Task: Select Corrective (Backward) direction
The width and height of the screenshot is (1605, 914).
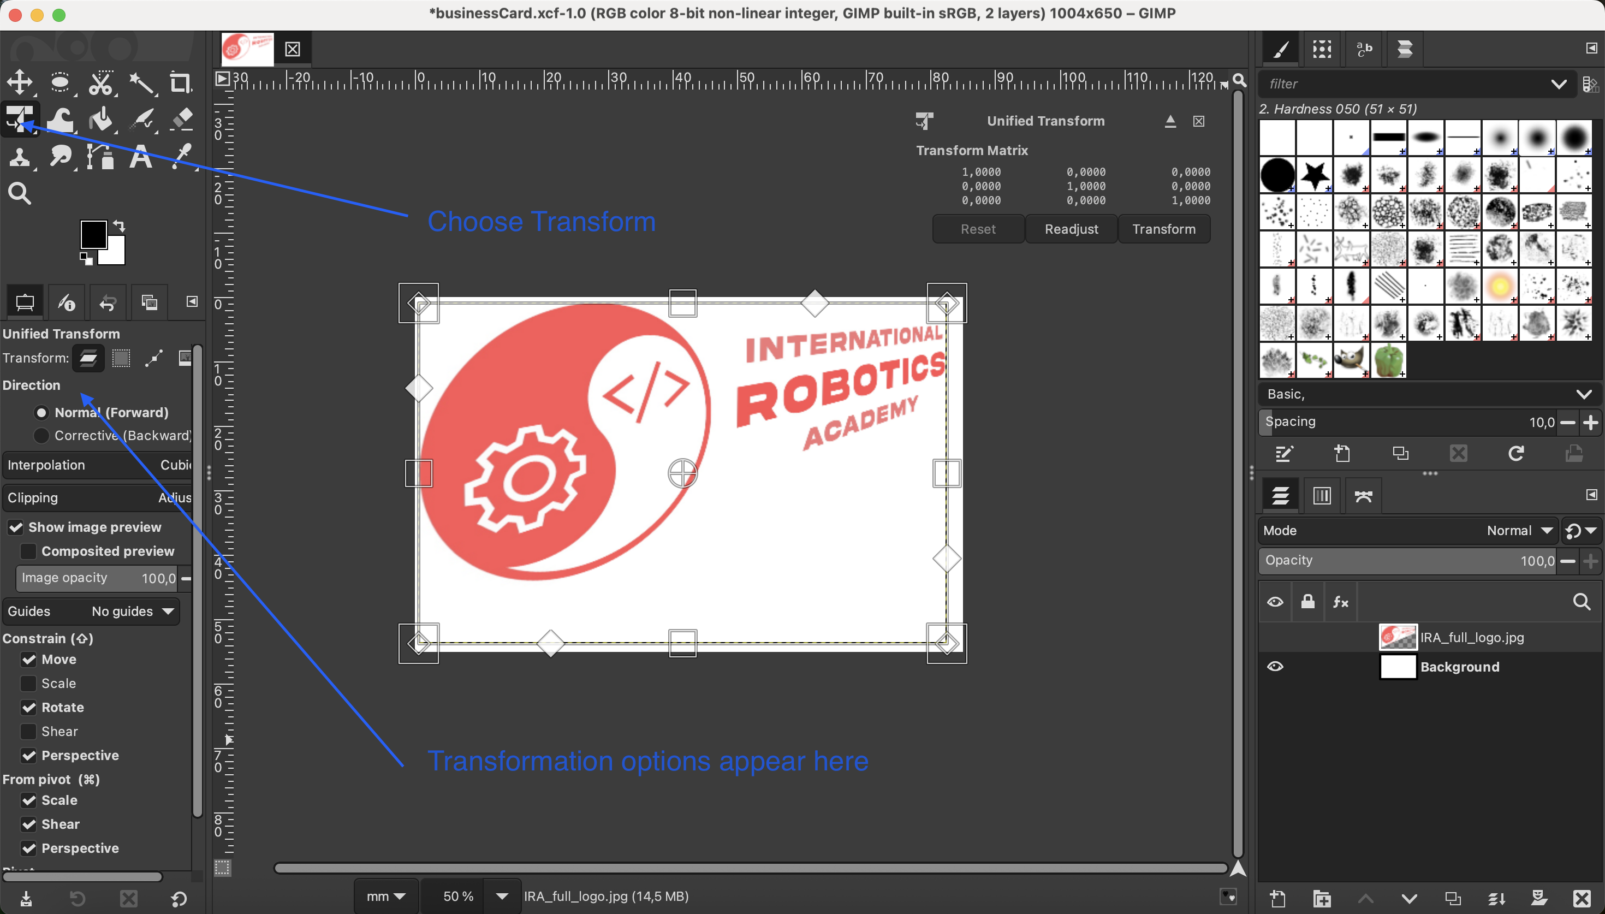Action: [41, 436]
